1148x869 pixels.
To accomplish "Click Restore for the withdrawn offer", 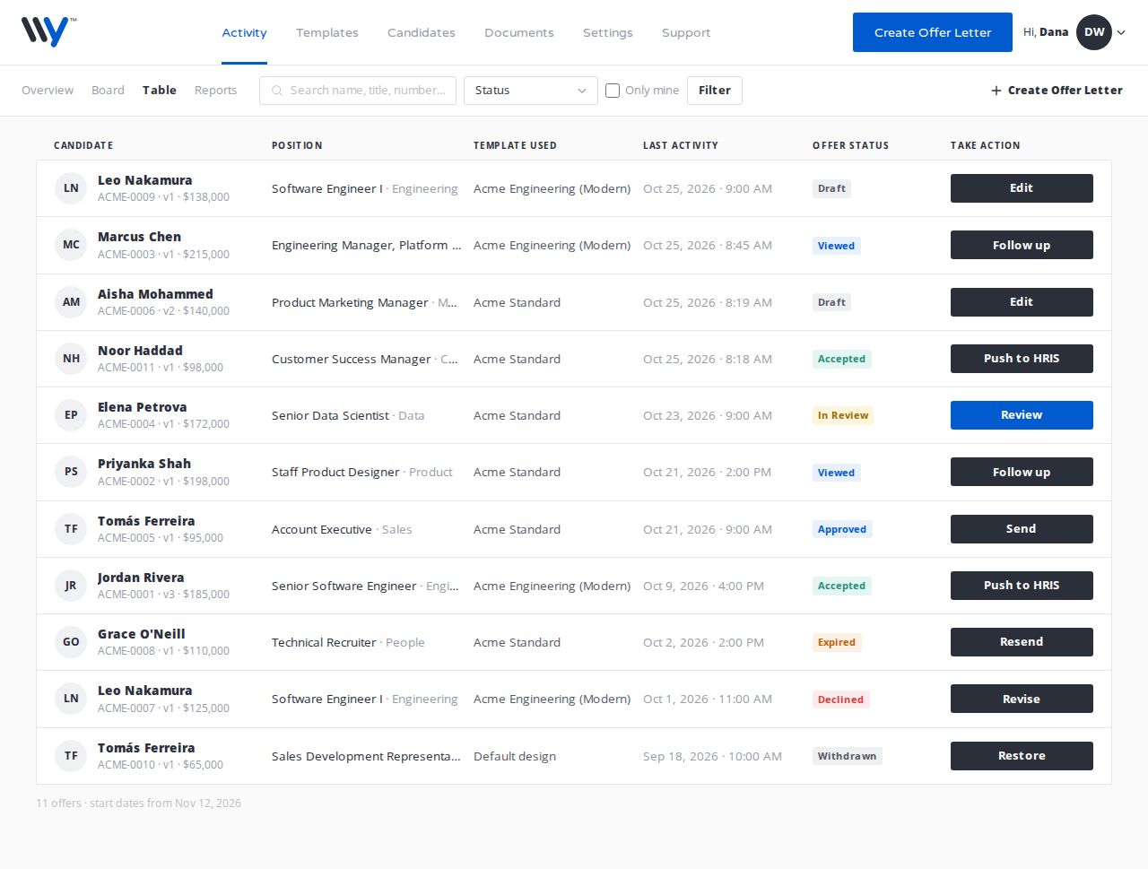I will (x=1022, y=756).
